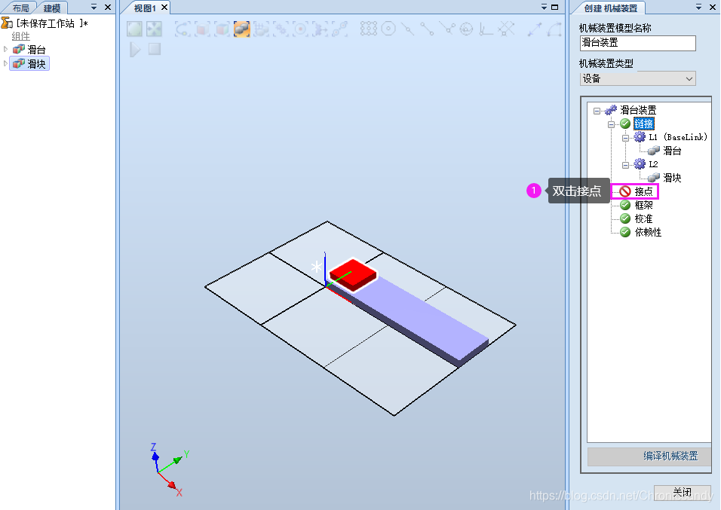Screen dimensions: 721x510
Task: Click the 编译机械装置 button
Action: click(x=649, y=457)
